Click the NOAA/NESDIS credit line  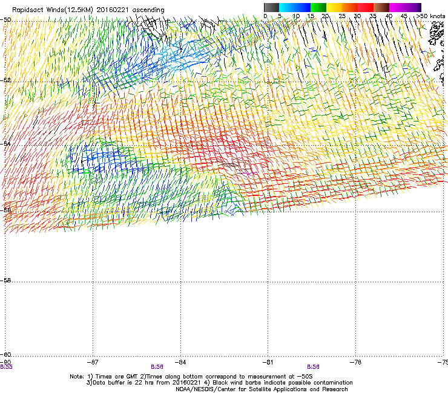(262, 389)
